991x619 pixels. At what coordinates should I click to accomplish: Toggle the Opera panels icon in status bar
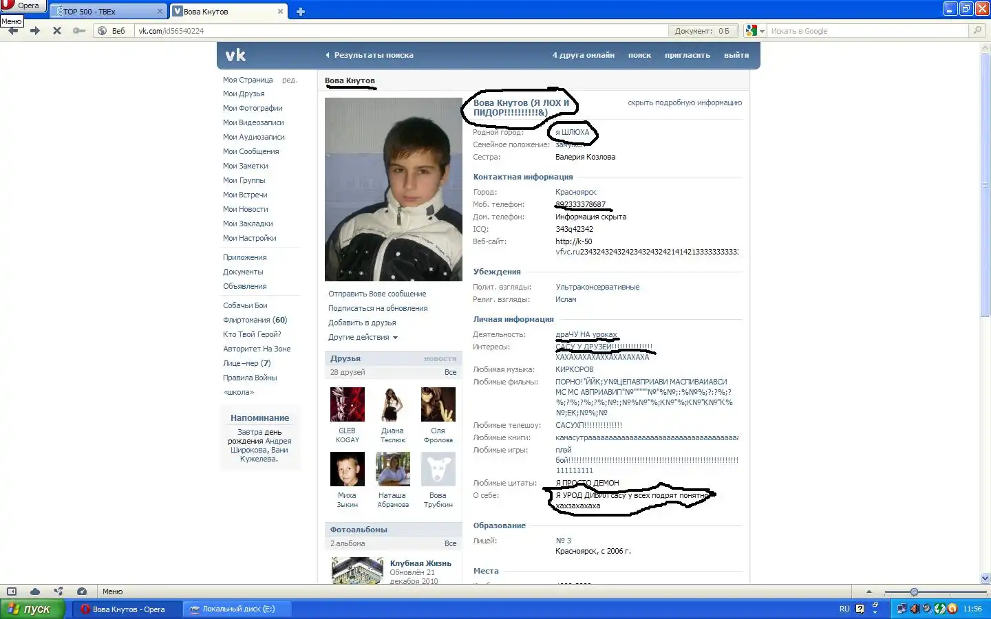point(12,591)
